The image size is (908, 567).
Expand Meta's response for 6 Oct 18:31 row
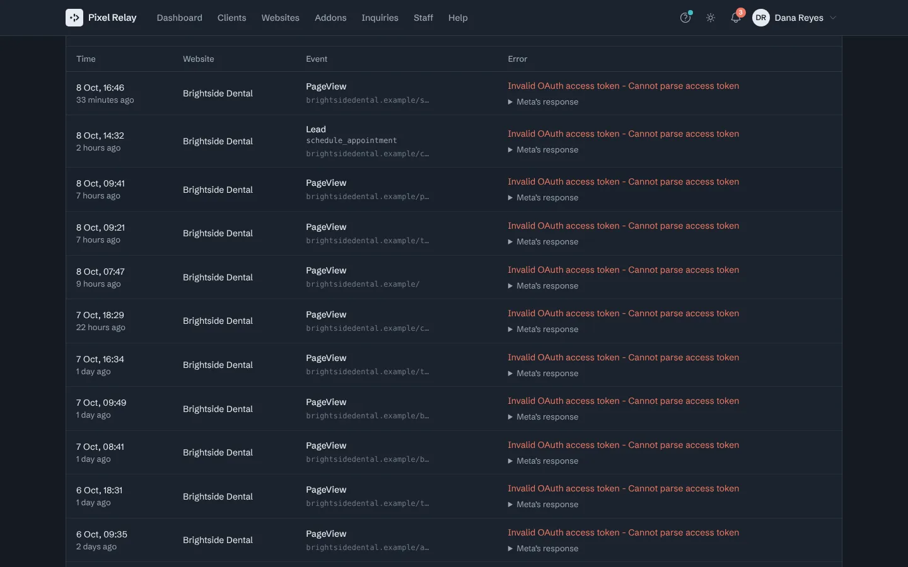pos(544,505)
